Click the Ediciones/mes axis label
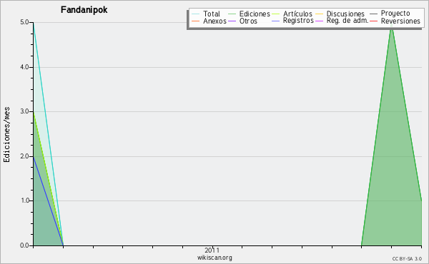The width and height of the screenshot is (429, 264). pos(6,135)
